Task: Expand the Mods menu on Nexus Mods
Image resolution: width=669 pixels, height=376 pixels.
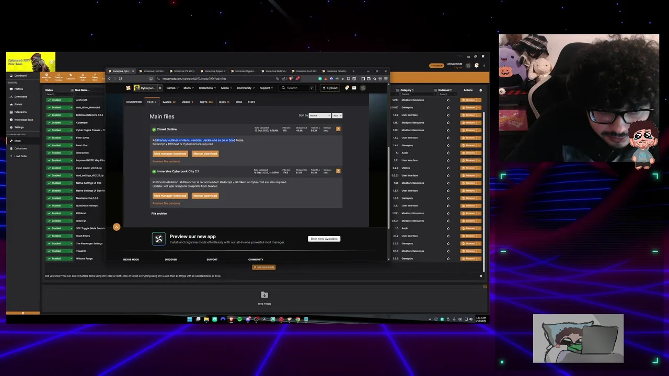Action: 188,88
